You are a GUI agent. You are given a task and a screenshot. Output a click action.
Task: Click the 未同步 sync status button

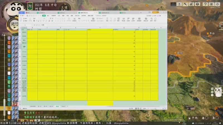tap(149, 16)
